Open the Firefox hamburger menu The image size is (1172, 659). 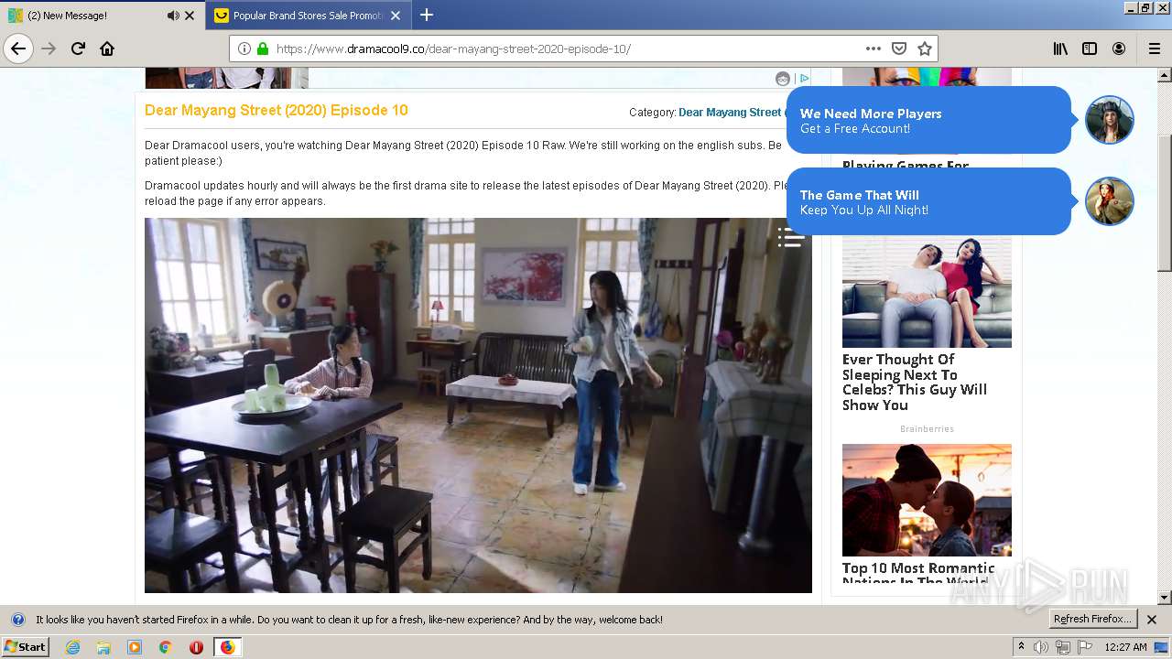(1154, 49)
